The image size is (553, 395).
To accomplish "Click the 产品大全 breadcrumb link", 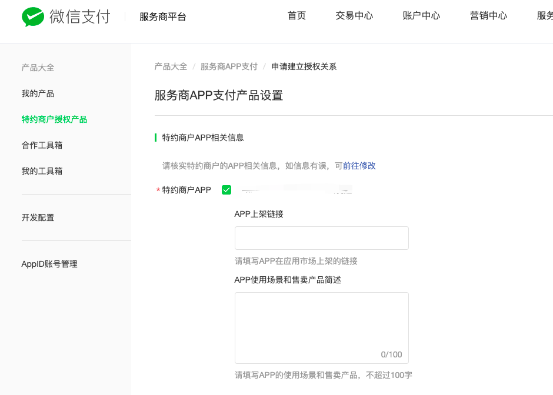I will click(171, 66).
